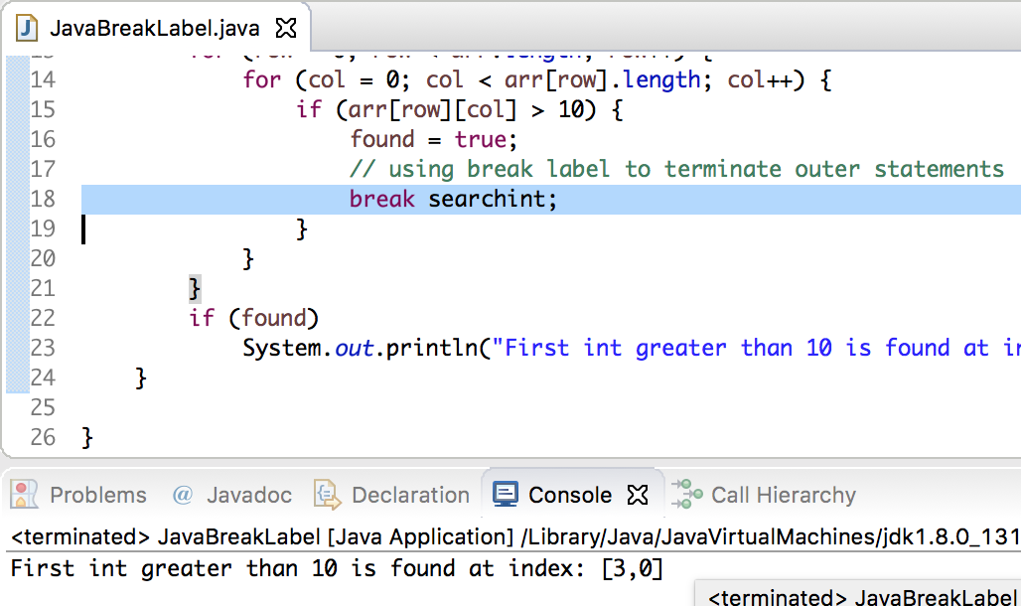Click 'arr[row][col]' on line 15
The width and height of the screenshot is (1021, 606).
pyautogui.click(x=432, y=109)
